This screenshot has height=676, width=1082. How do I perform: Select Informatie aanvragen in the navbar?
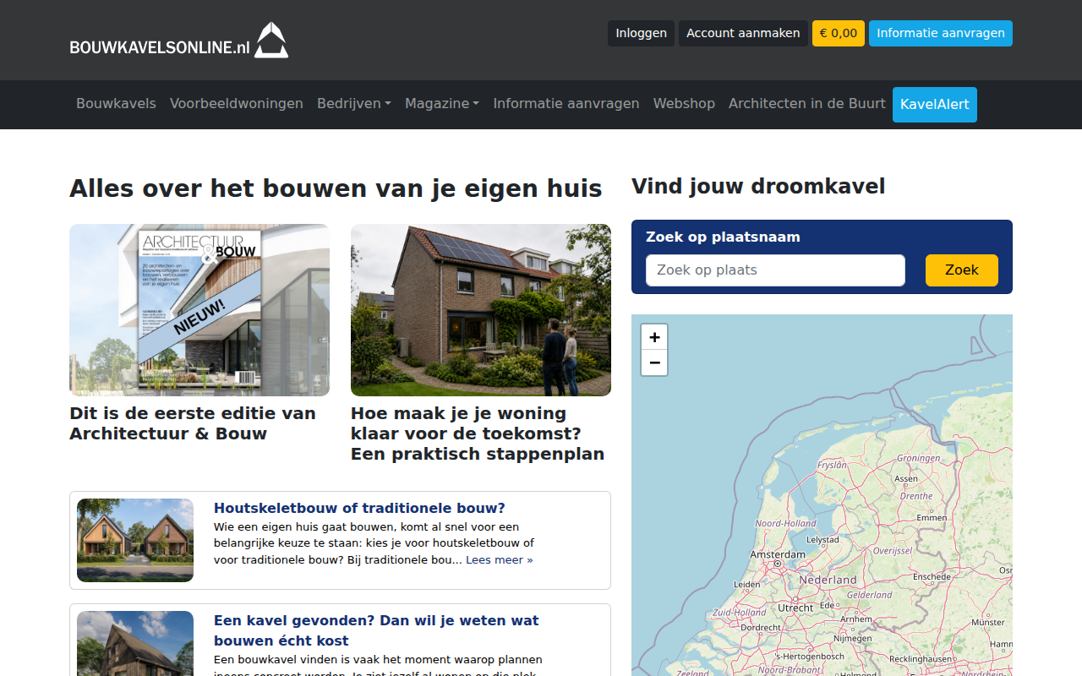[566, 103]
